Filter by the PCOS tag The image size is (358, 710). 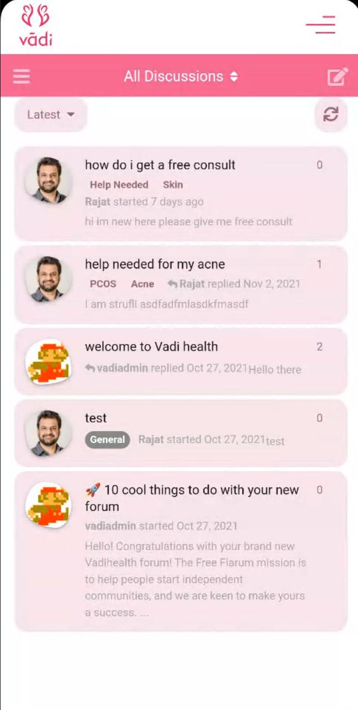(x=103, y=284)
